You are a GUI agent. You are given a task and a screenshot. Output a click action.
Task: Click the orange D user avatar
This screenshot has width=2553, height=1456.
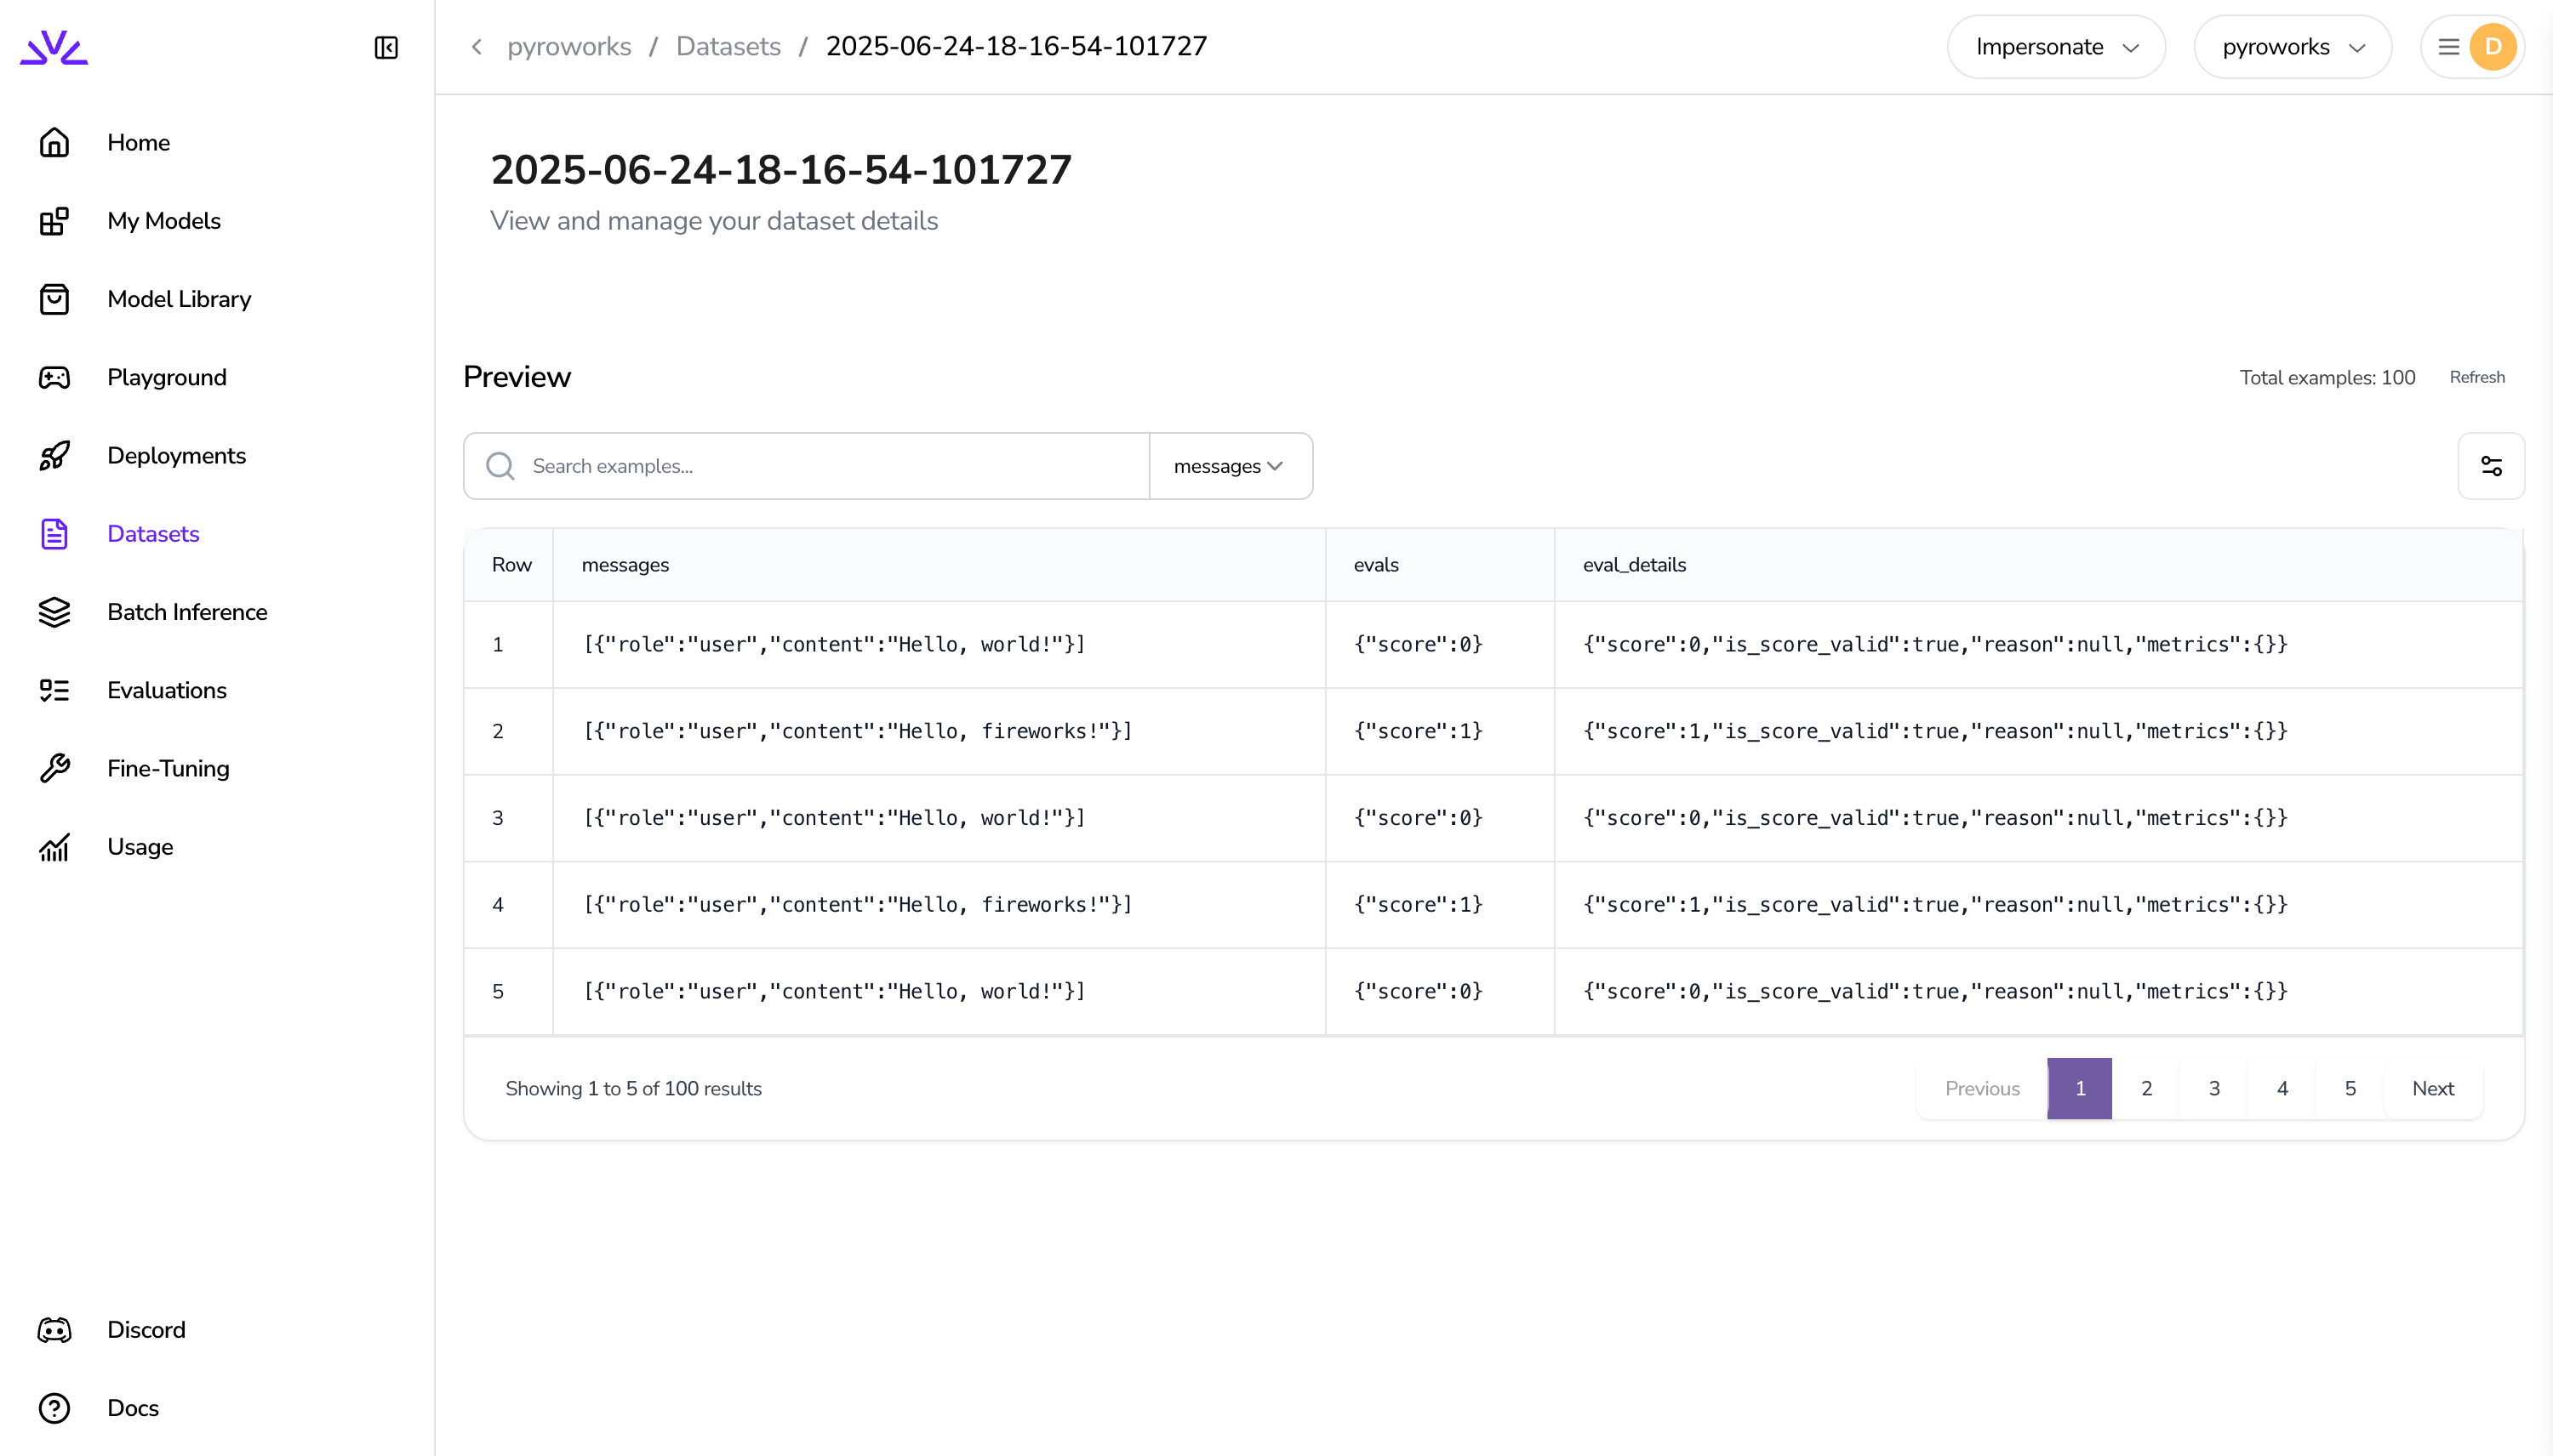pos(2493,47)
